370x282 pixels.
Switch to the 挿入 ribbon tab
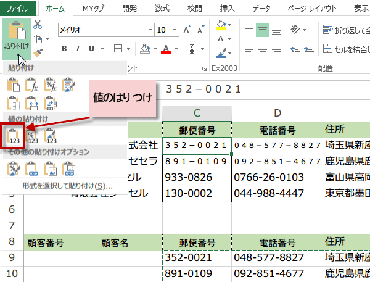tap(228, 8)
